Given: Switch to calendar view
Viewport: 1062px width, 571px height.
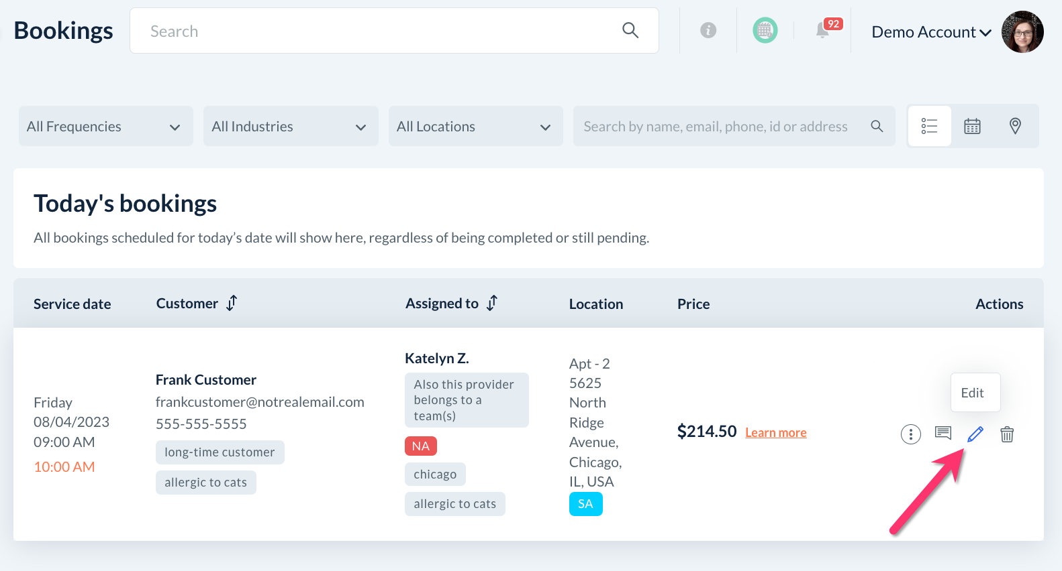Looking at the screenshot, I should click(x=972, y=126).
